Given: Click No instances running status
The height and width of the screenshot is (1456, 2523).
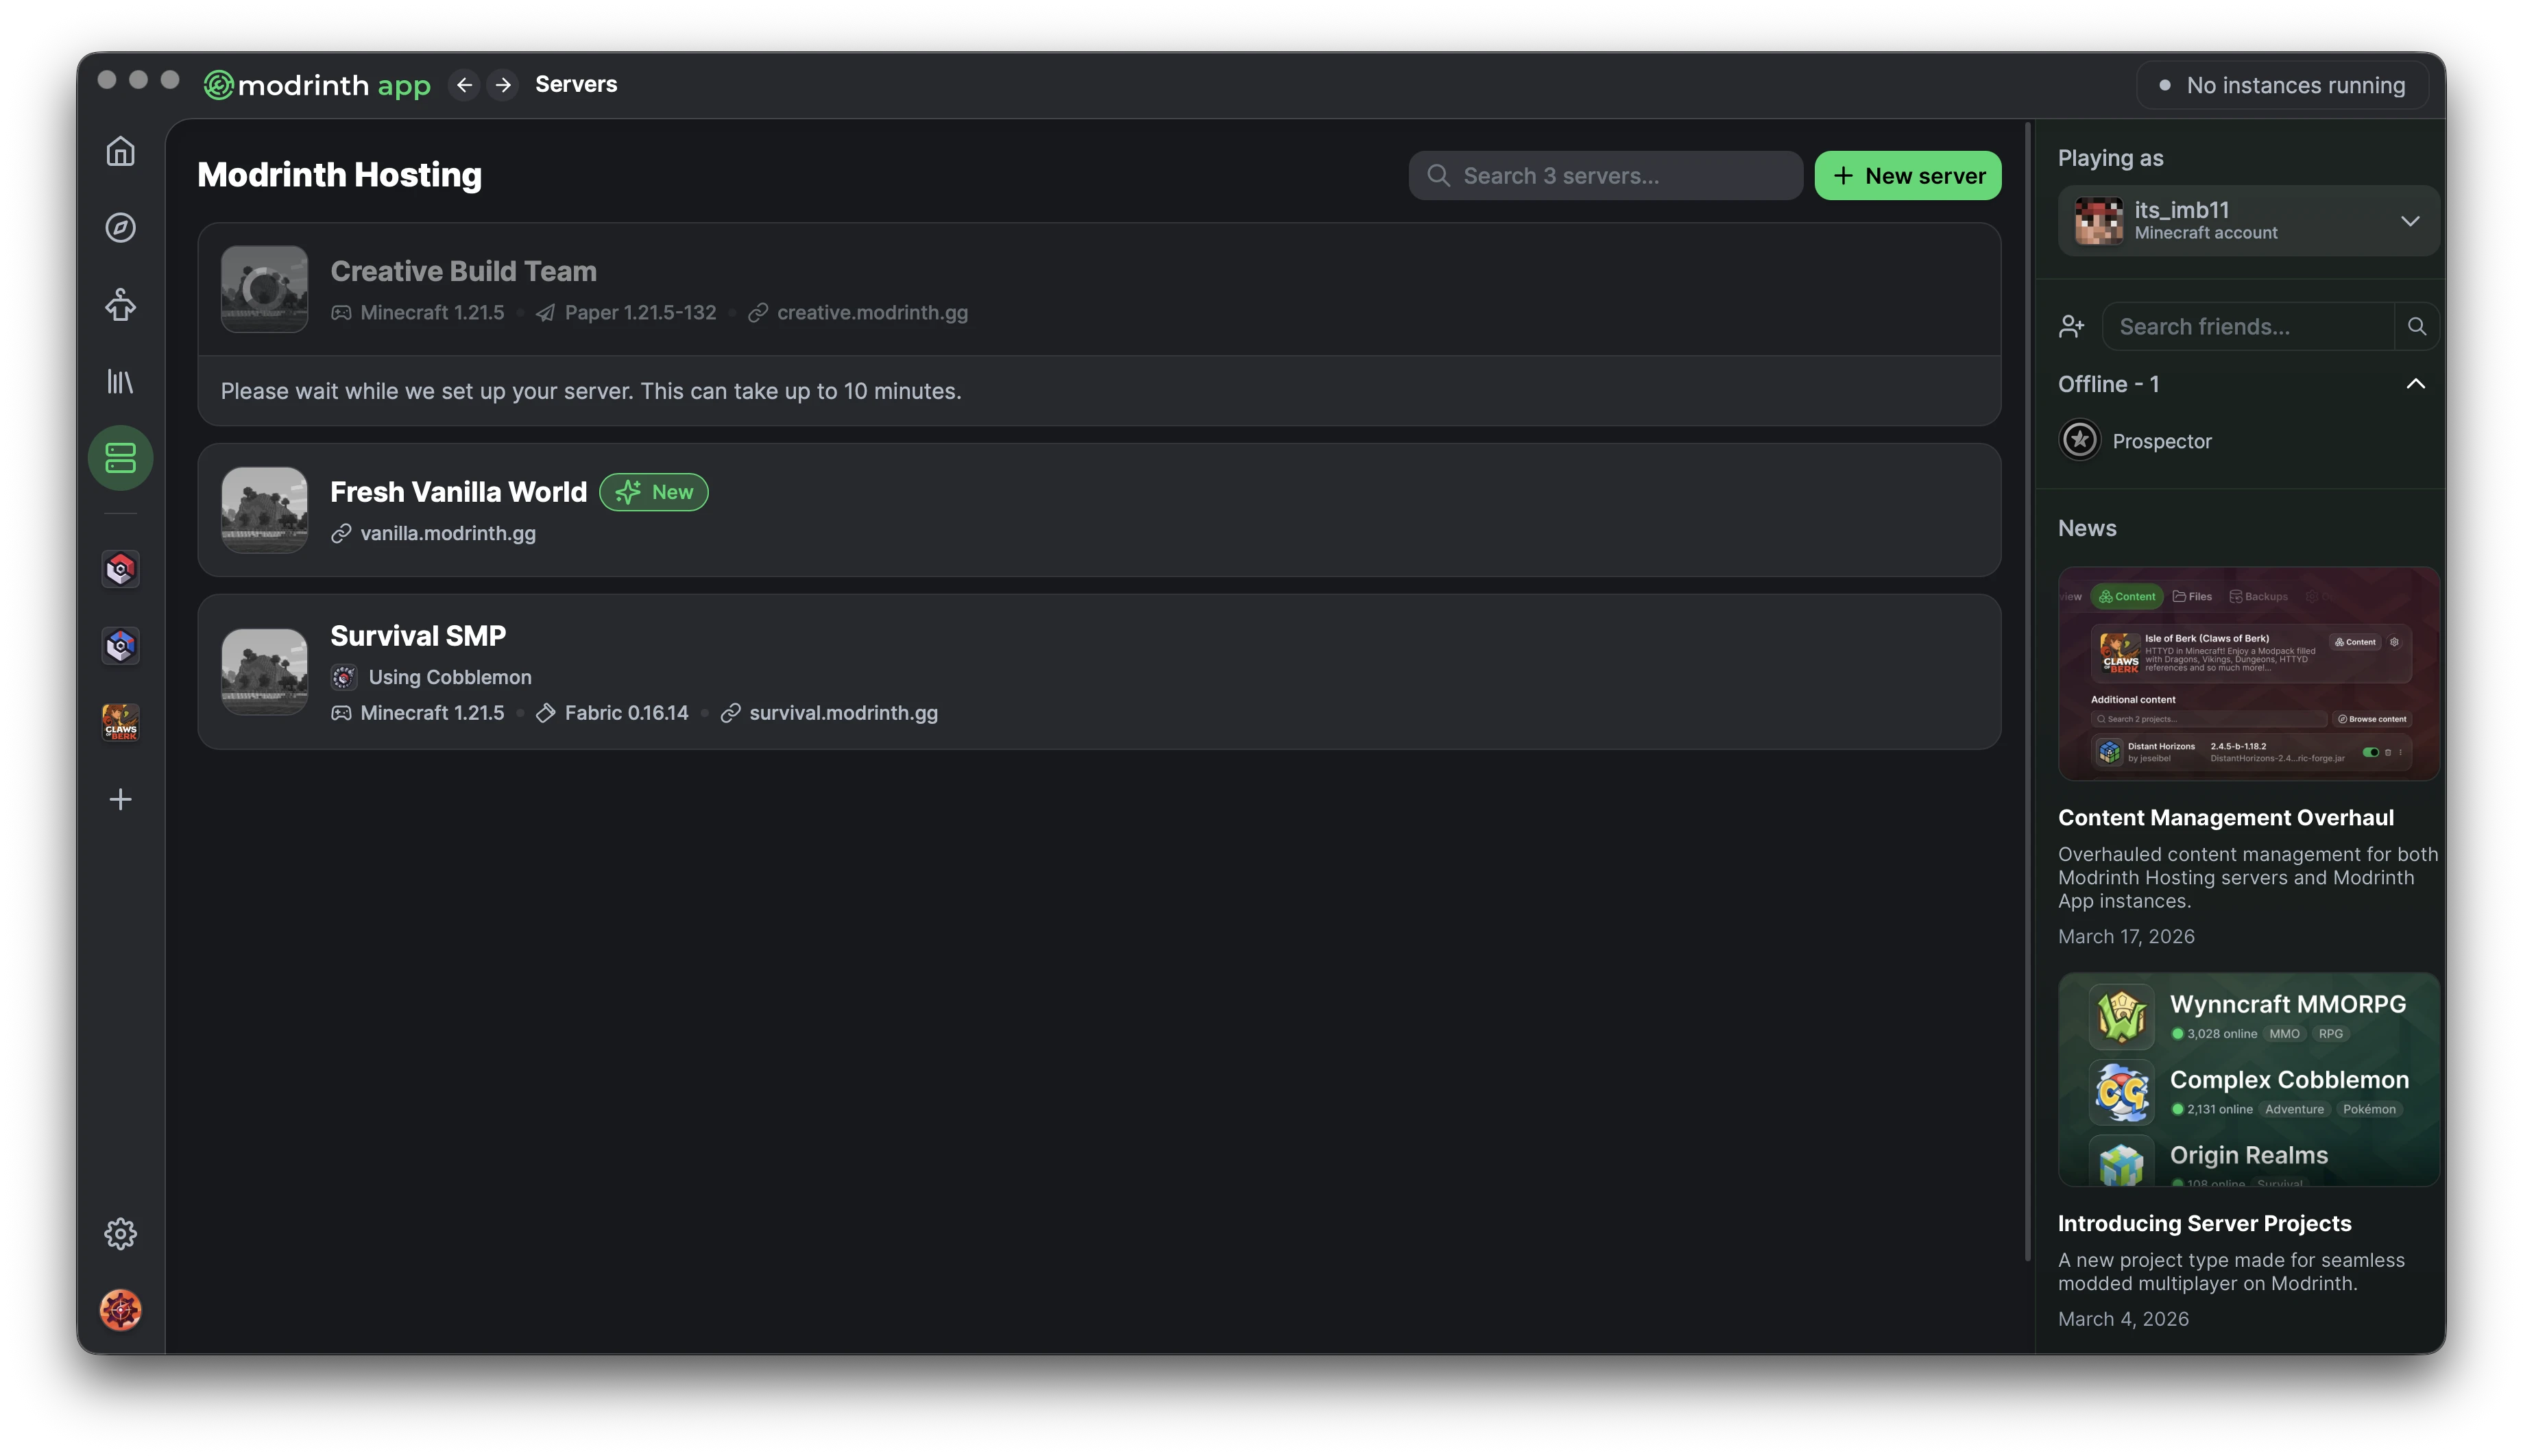Looking at the screenshot, I should (2282, 85).
